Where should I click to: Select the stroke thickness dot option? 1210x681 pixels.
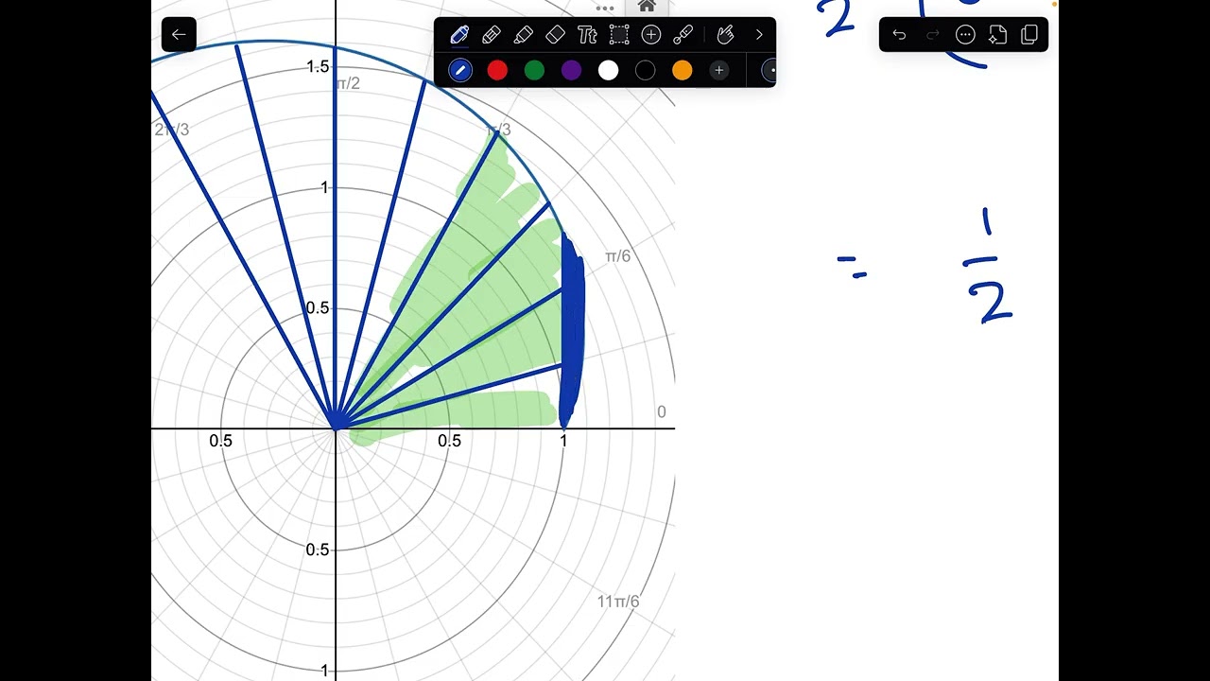769,70
